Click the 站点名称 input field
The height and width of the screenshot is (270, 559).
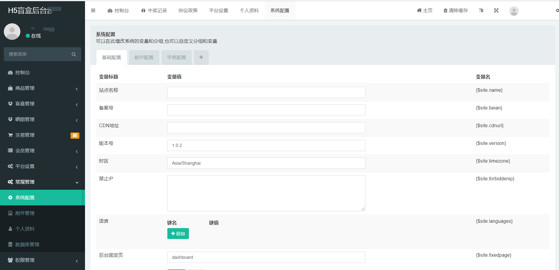pyautogui.click(x=266, y=92)
